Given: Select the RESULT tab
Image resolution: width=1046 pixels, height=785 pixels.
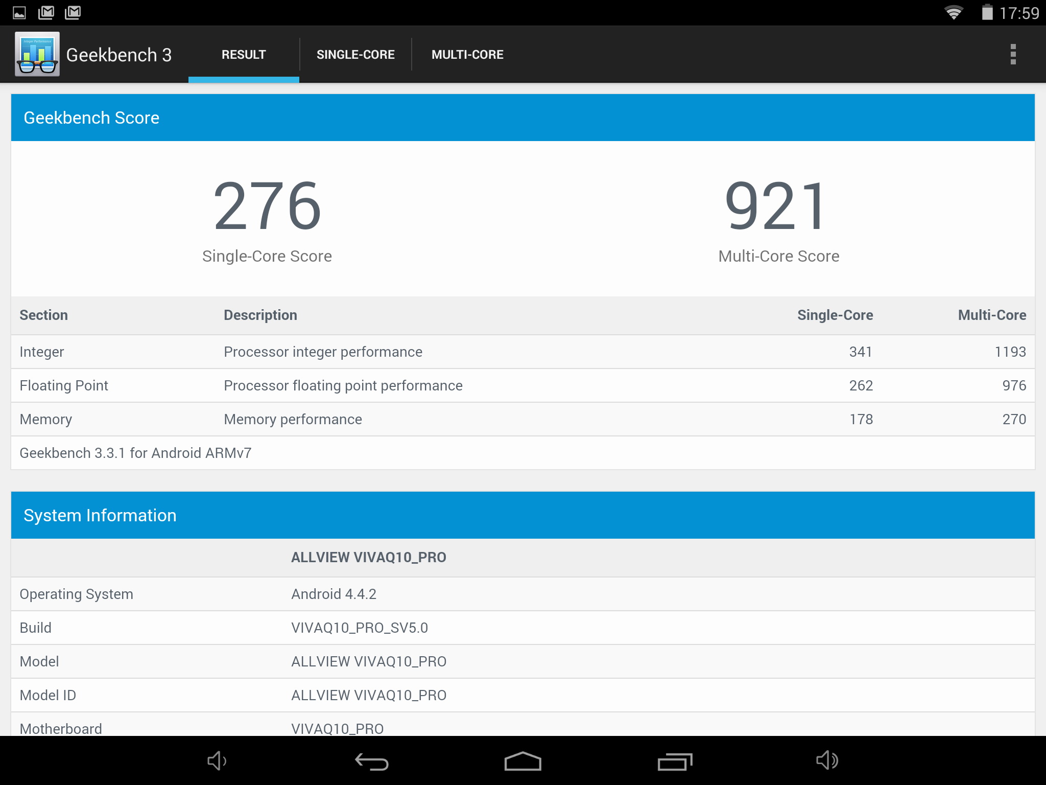Looking at the screenshot, I should pos(244,55).
